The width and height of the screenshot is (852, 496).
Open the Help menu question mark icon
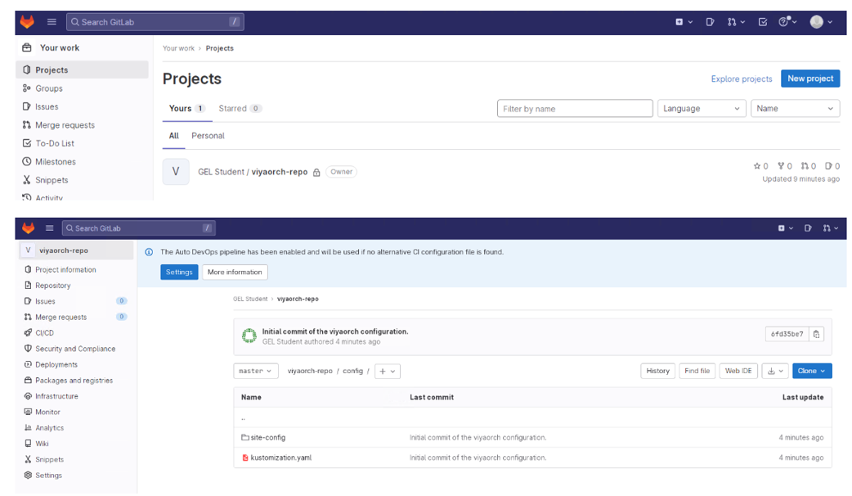(784, 22)
